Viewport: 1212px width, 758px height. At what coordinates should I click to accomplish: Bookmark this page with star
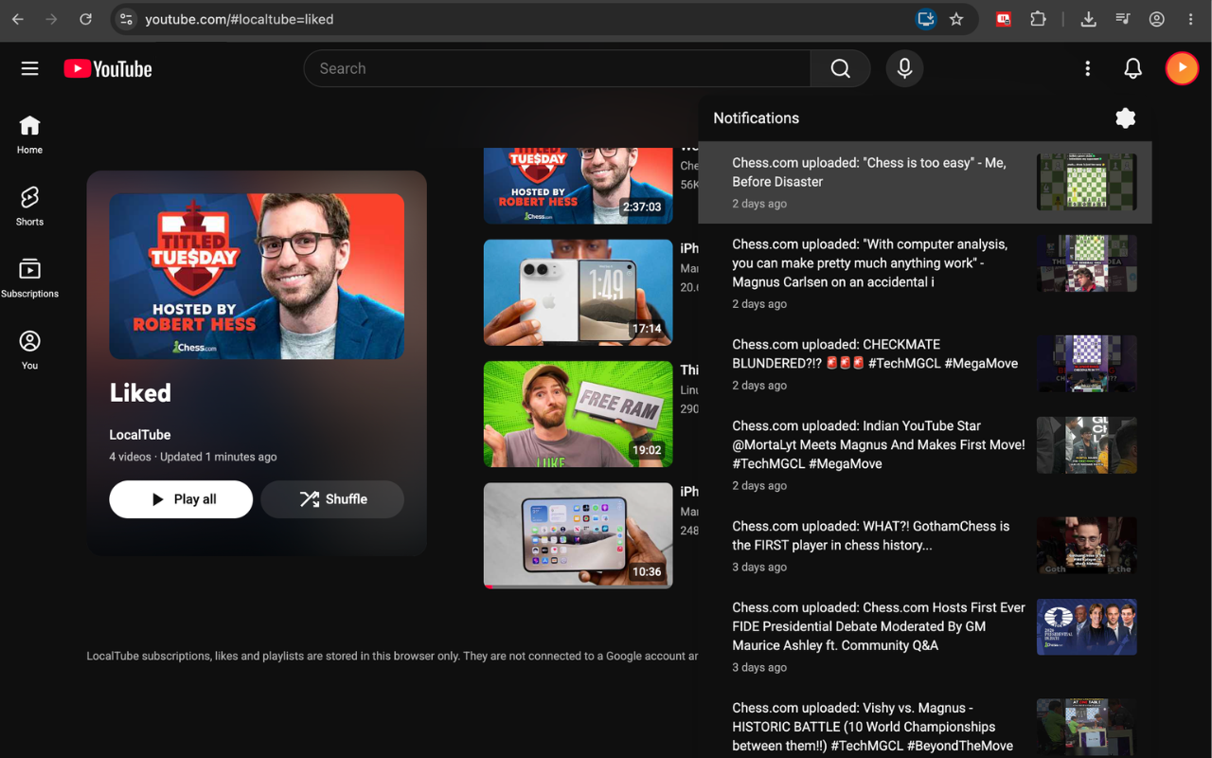point(956,19)
